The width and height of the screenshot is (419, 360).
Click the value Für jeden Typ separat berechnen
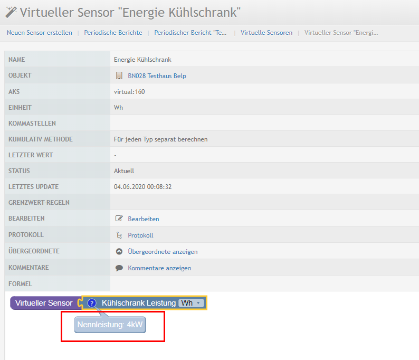click(x=160, y=139)
